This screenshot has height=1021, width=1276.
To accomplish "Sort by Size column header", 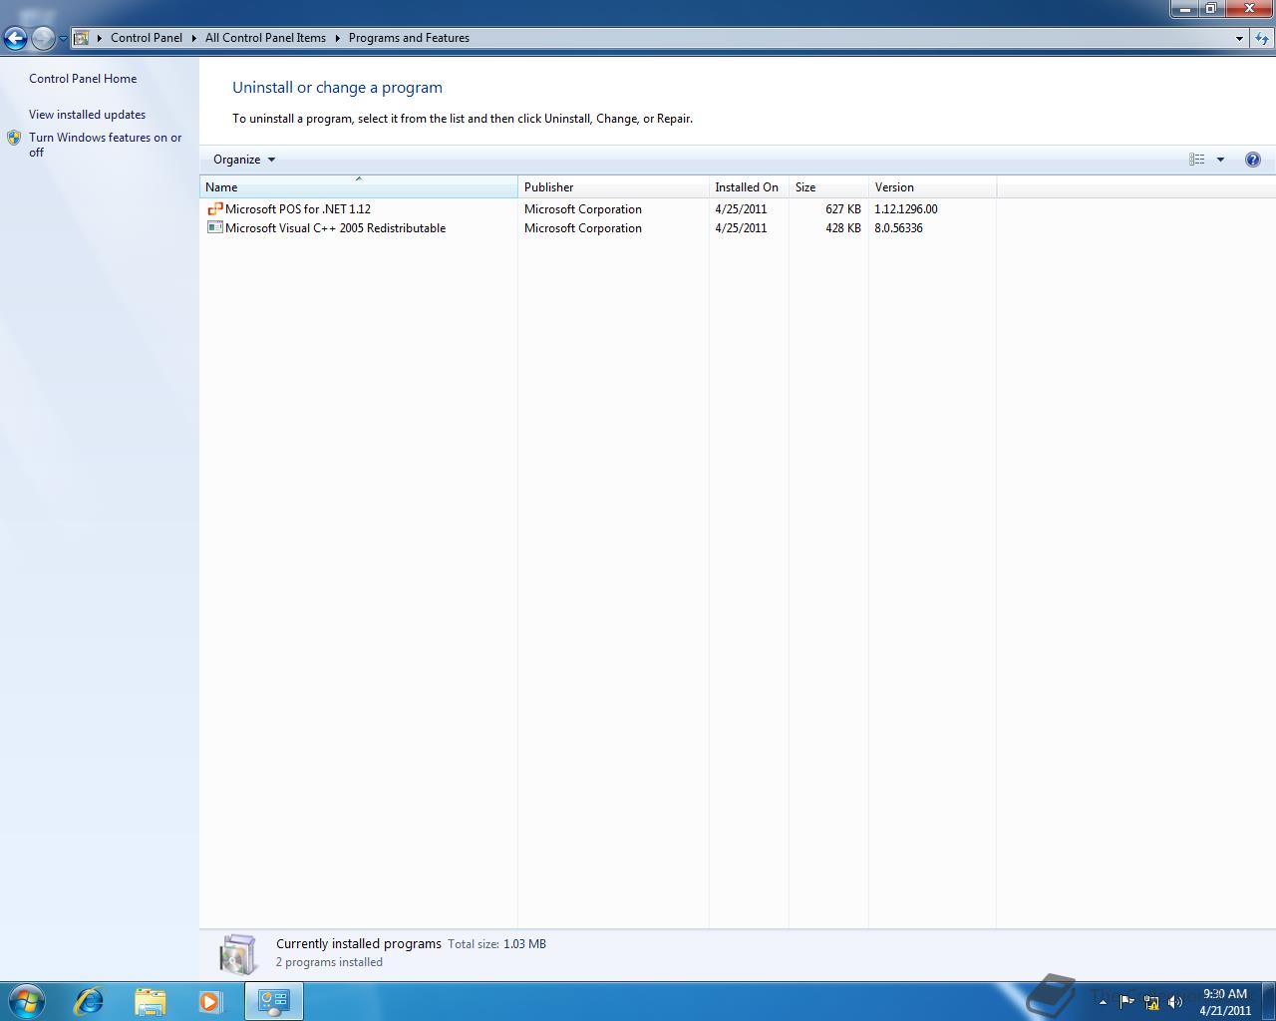I will 828,186.
